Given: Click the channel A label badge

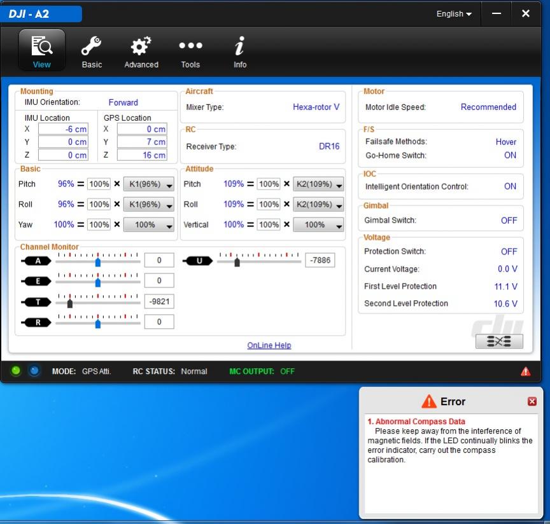Looking at the screenshot, I should point(36,261).
